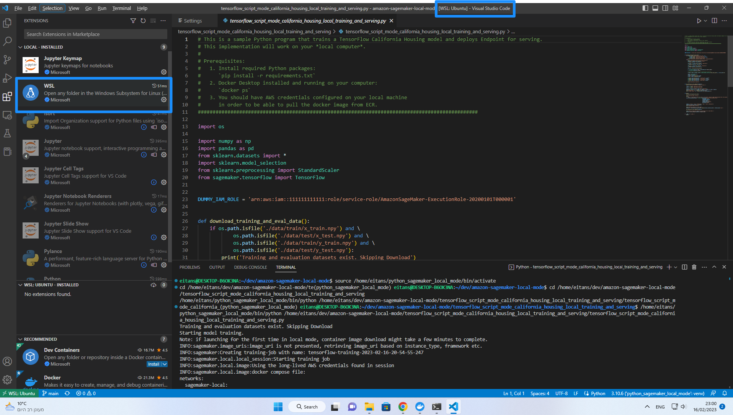Open Extensions panel more actions menu
733x415 pixels.
163,21
